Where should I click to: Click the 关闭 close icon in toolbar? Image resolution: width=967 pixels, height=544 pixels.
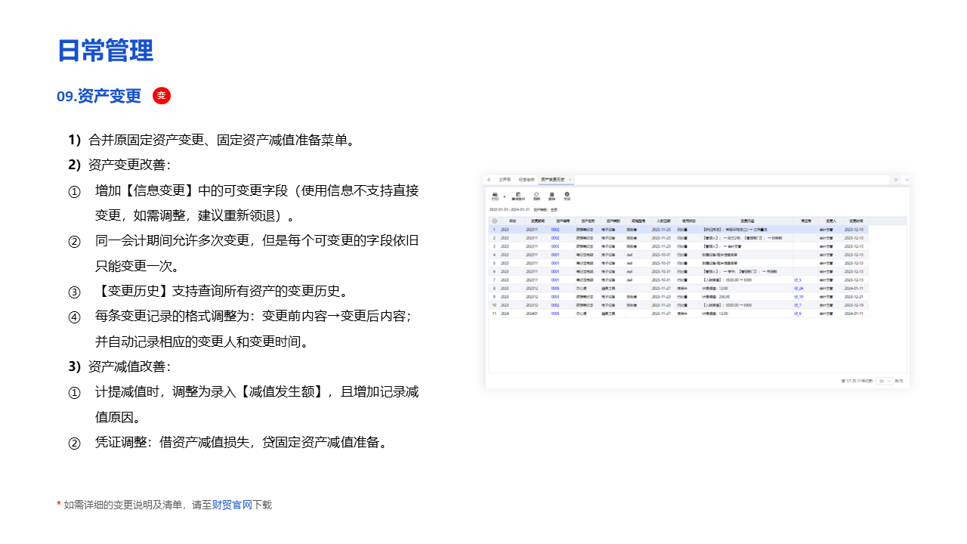pos(567,195)
